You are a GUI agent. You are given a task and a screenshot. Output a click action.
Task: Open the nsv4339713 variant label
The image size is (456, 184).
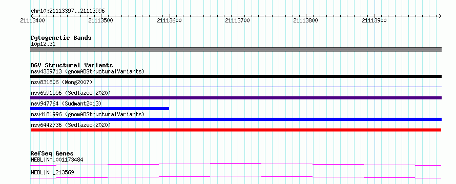point(88,71)
